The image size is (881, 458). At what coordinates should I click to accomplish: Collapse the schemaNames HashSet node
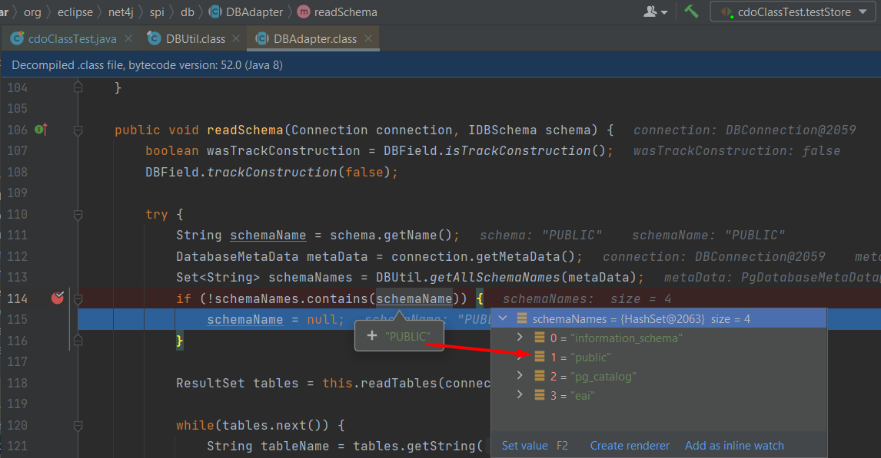[x=504, y=318]
